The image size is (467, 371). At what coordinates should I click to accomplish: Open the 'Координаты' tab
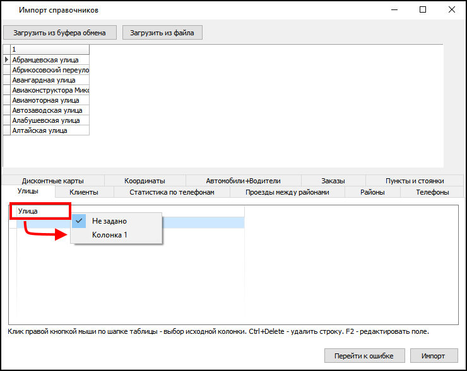point(145,181)
